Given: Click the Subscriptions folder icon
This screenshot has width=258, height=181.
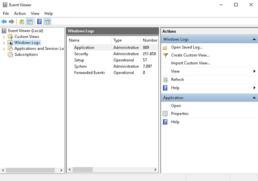Looking at the screenshot, I should 10,54.
